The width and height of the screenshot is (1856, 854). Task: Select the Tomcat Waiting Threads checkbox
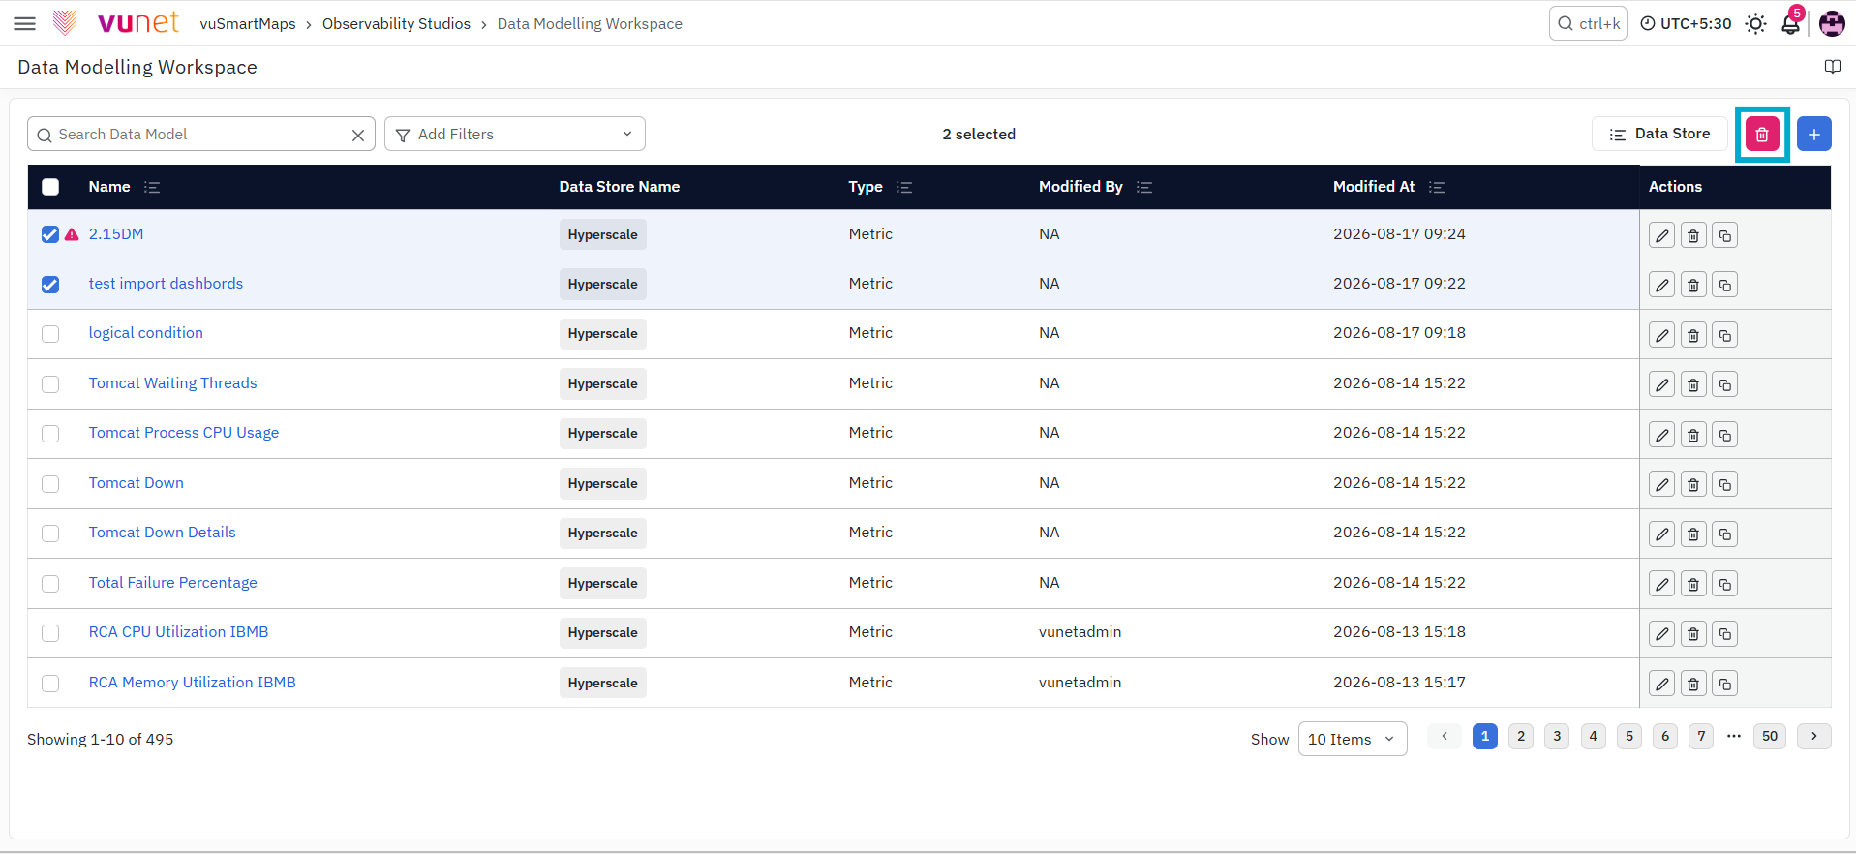coord(50,384)
